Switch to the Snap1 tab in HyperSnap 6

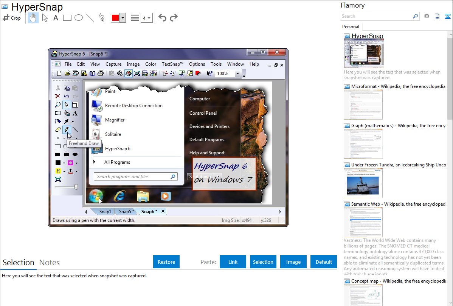coord(105,212)
